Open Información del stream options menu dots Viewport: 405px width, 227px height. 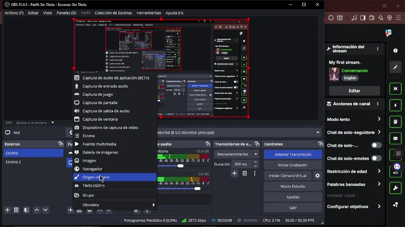(378, 49)
